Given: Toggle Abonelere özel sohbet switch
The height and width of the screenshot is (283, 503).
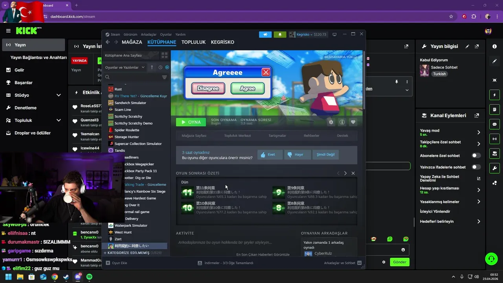Looking at the screenshot, I should point(476,156).
